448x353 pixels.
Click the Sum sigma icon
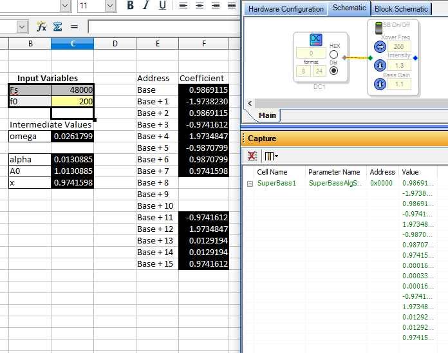pos(57,27)
